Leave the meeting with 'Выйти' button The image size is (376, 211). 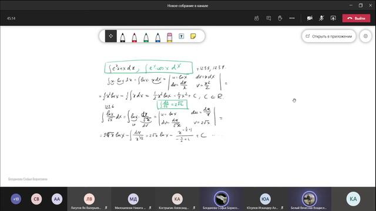(x=357, y=18)
